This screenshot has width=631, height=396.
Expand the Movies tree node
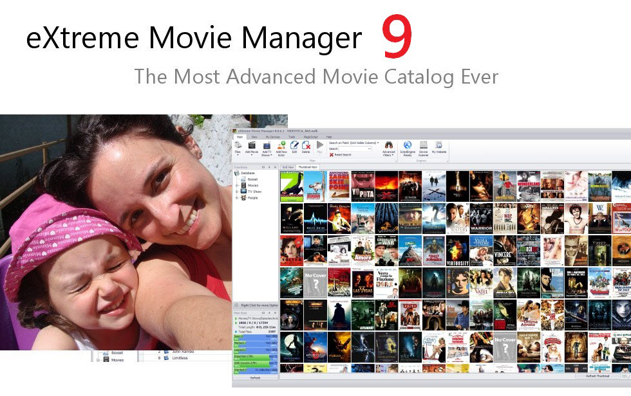point(237,186)
